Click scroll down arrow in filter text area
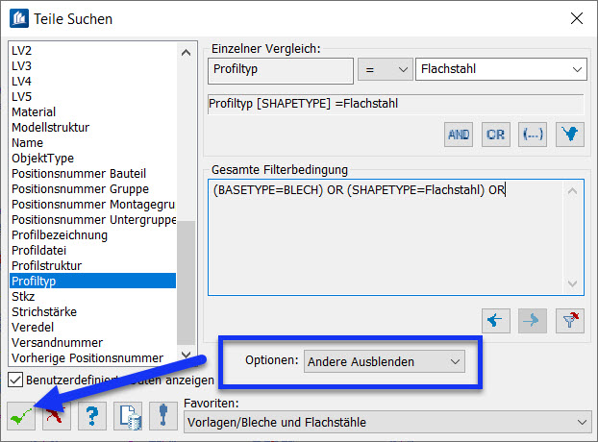598x442 pixels. tap(572, 283)
